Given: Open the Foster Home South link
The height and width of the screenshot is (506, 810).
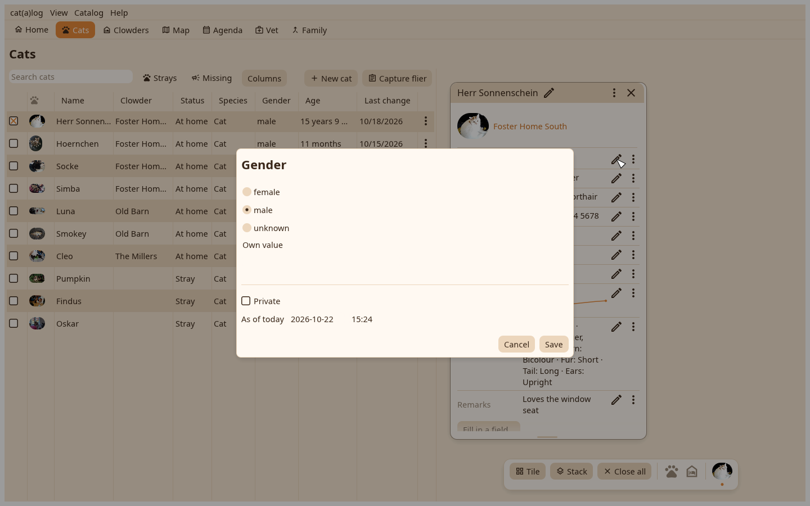Looking at the screenshot, I should pos(530,126).
